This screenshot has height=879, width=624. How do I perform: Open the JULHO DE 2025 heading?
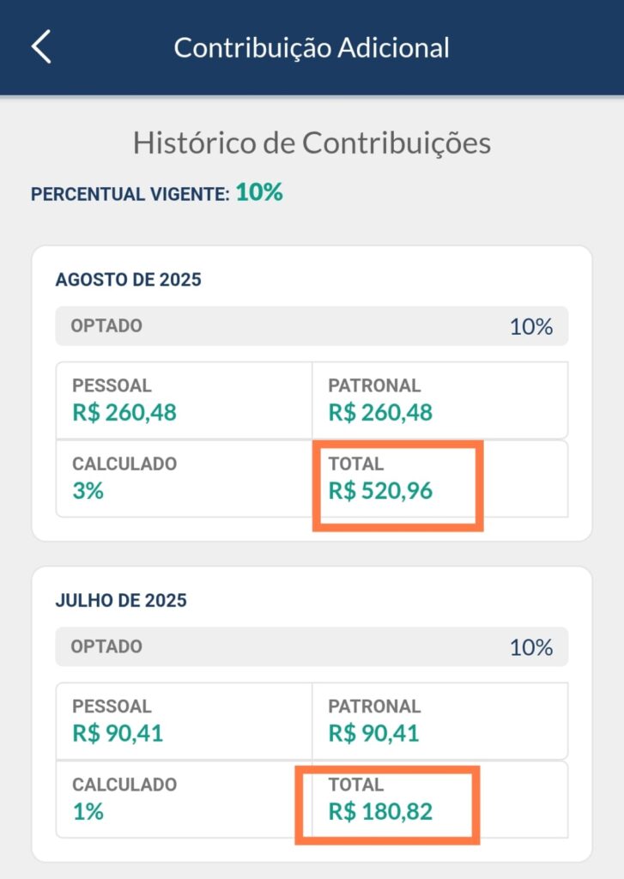[x=121, y=601]
